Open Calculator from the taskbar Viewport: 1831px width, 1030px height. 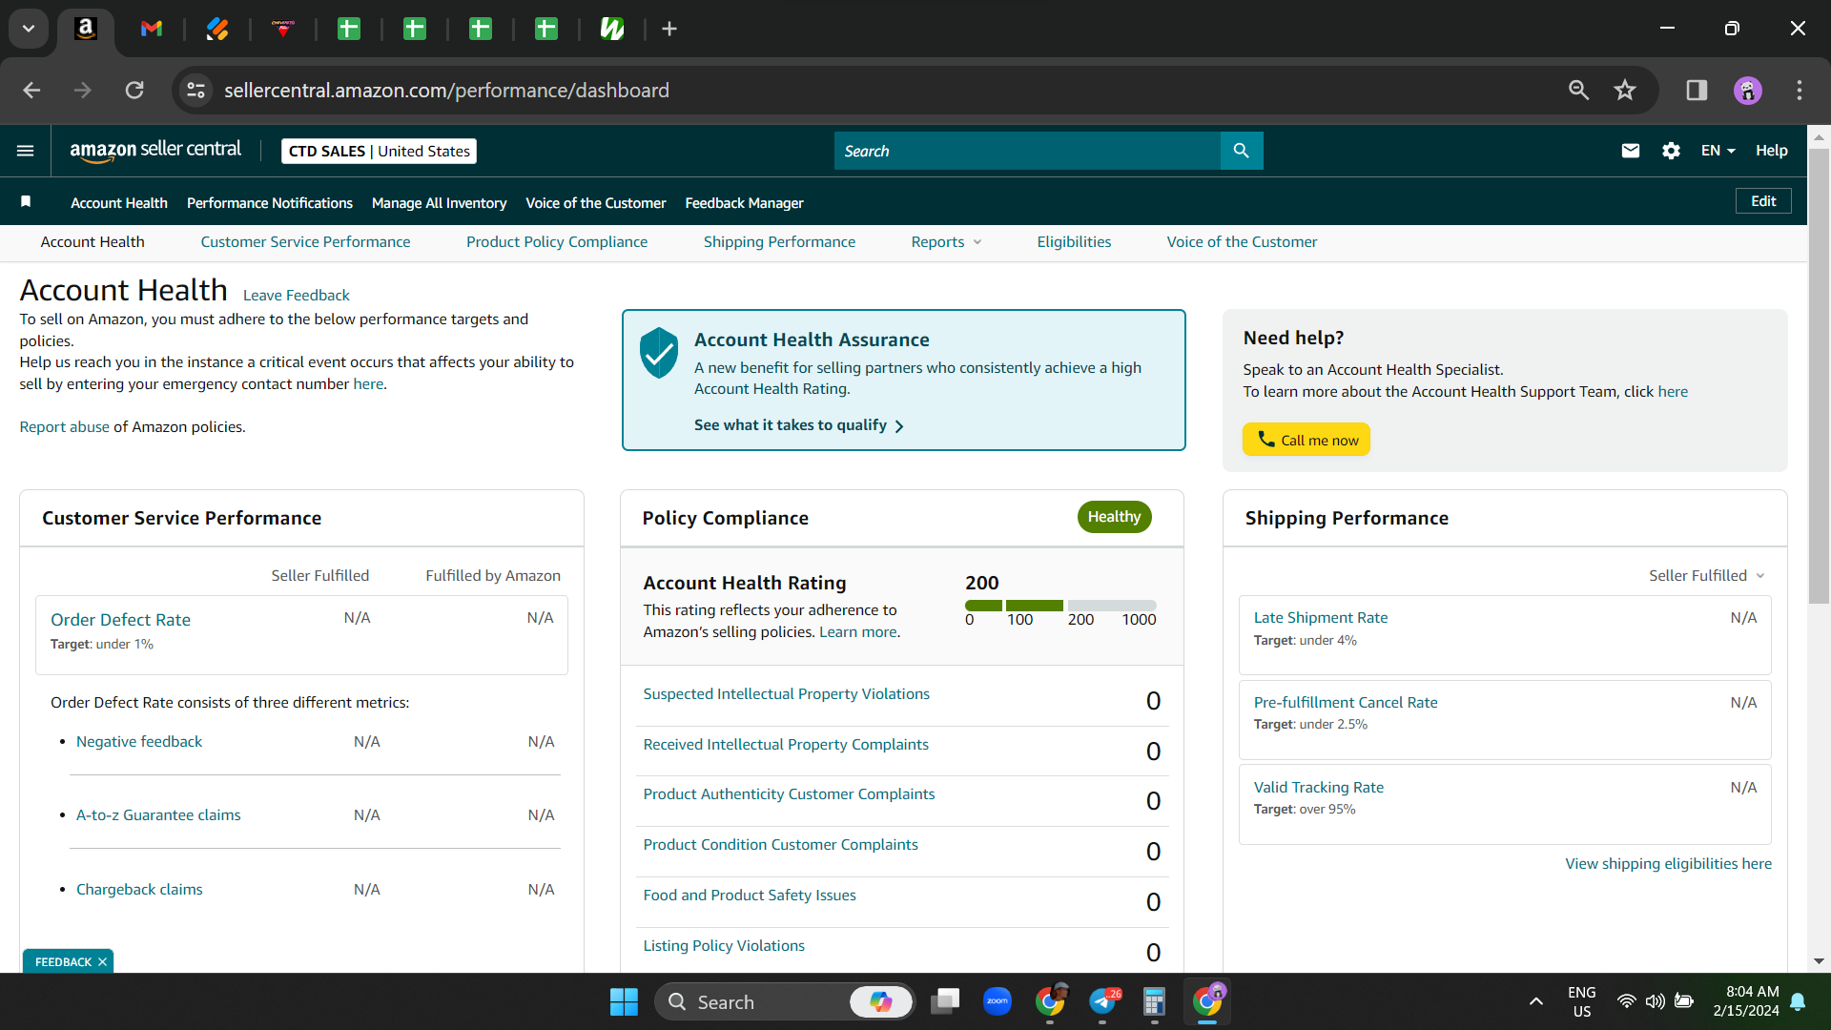coord(1154,1001)
